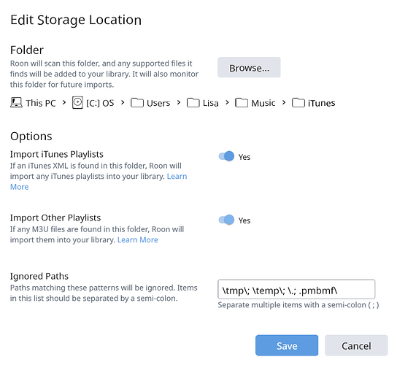Click the [C:] OS drive icon
Screen dimensions: 397x365
pos(77,103)
